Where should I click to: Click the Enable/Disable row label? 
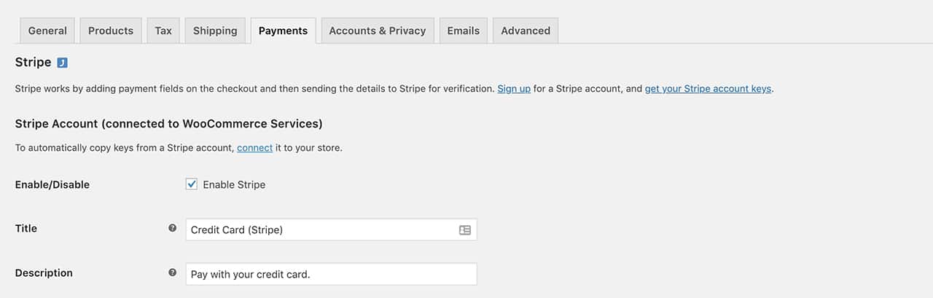(52, 185)
